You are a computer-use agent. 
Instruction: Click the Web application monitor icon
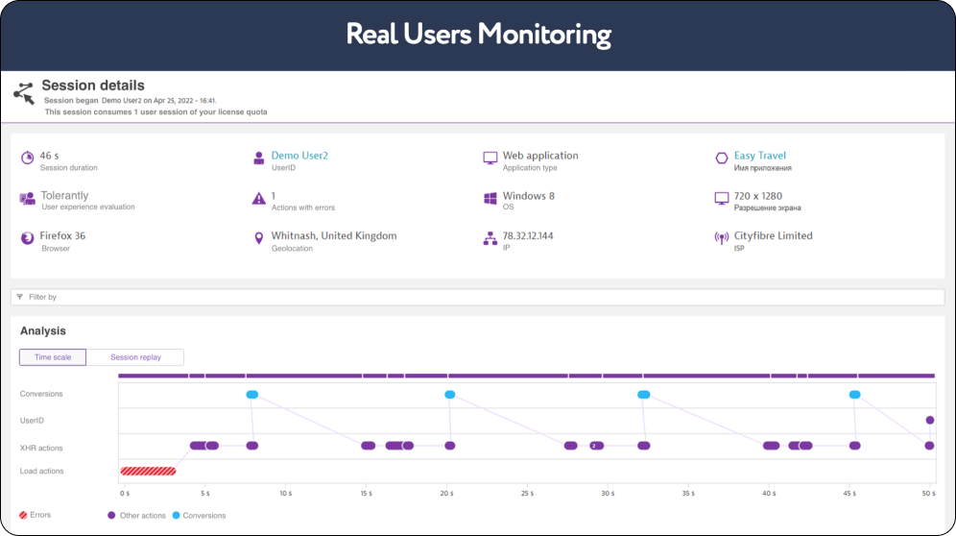click(490, 158)
